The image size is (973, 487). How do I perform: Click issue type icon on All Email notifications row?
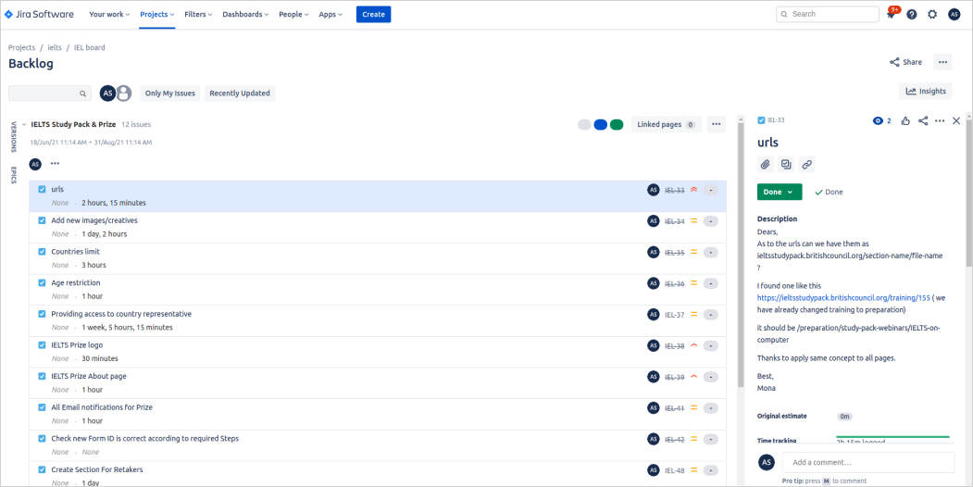point(43,407)
